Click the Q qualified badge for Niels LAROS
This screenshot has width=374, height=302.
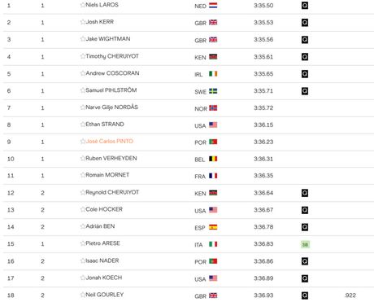coord(305,6)
